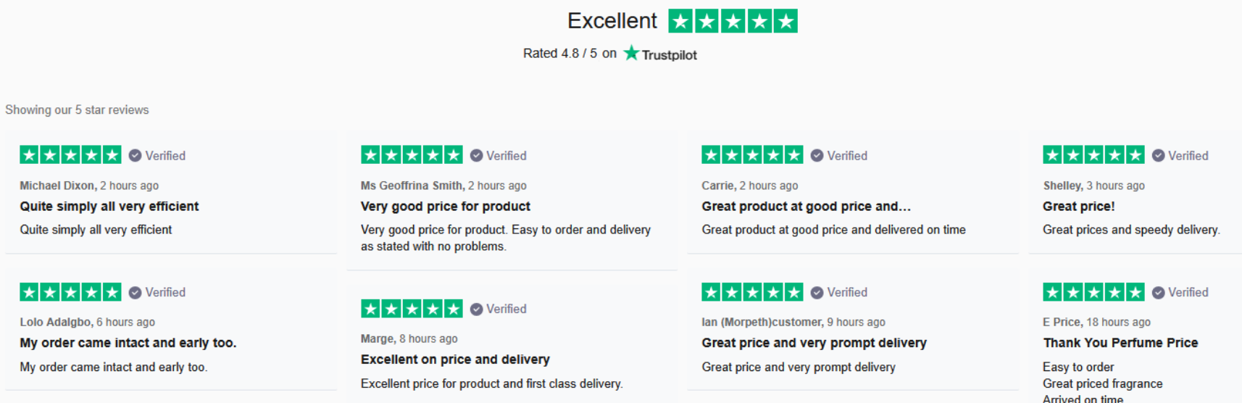
Task: Click the "Great price!" review heading
Action: pyautogui.click(x=1078, y=207)
